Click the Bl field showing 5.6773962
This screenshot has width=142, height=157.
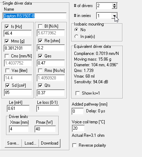[x=51, y=33]
